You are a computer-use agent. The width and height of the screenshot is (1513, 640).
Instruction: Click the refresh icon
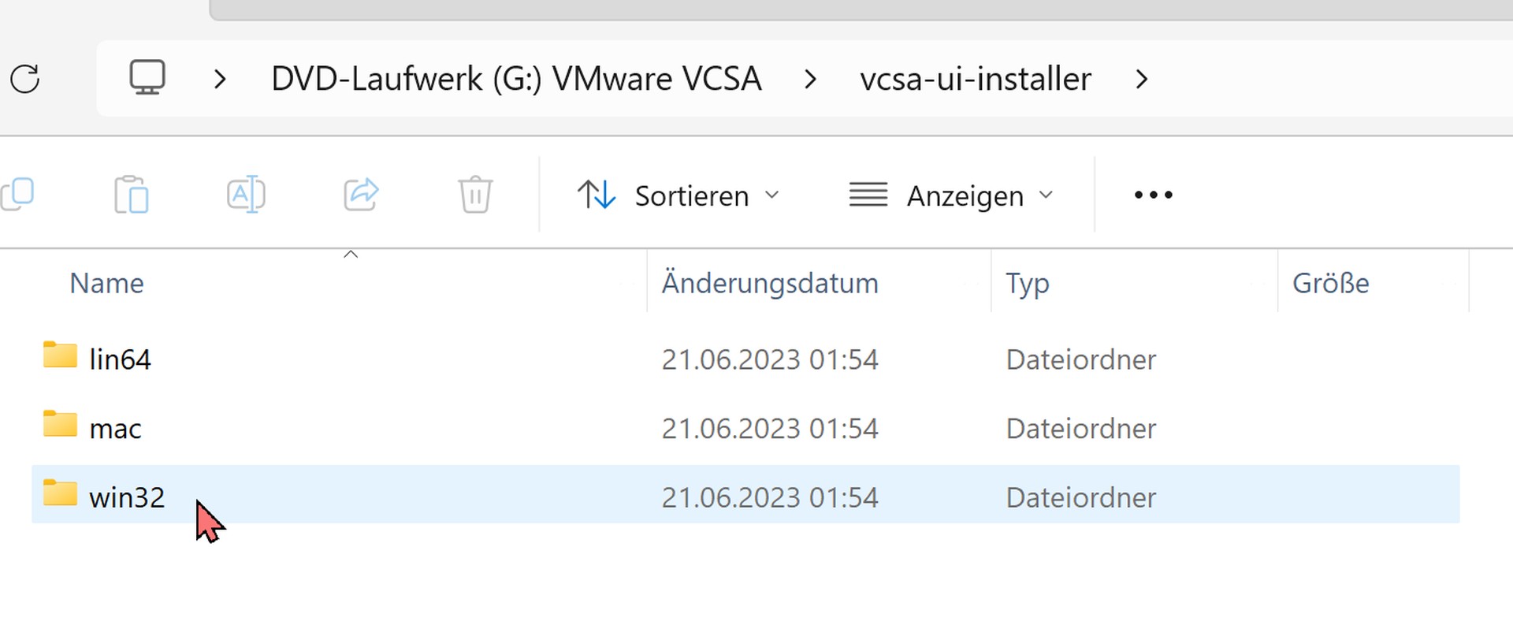[x=25, y=79]
